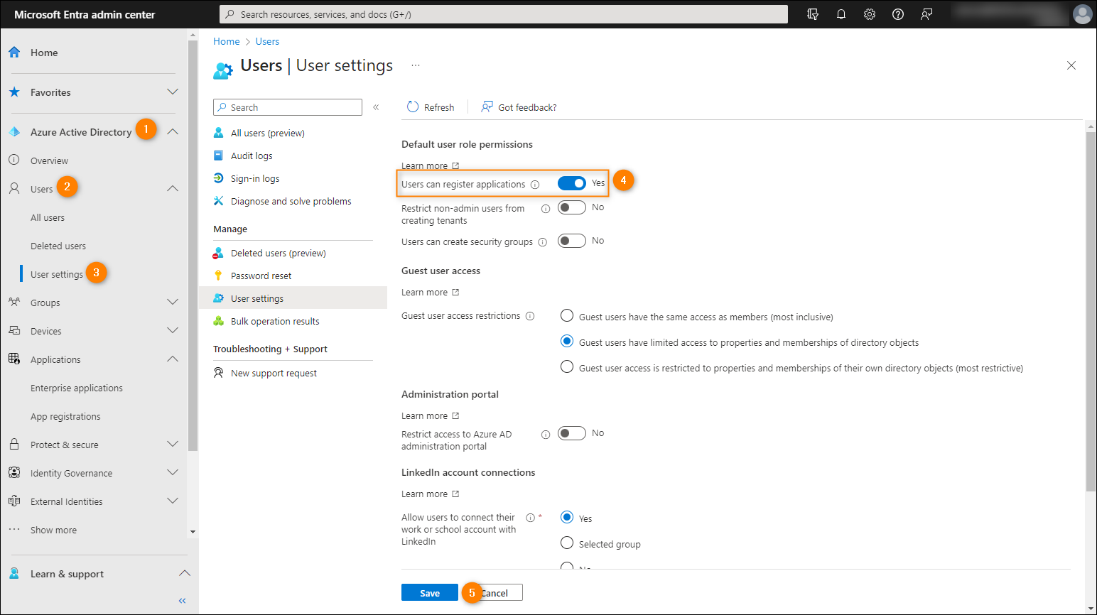Screen dimensions: 1097x615
Task: Click the Applications grid icon in sidebar
Action: (x=14, y=359)
